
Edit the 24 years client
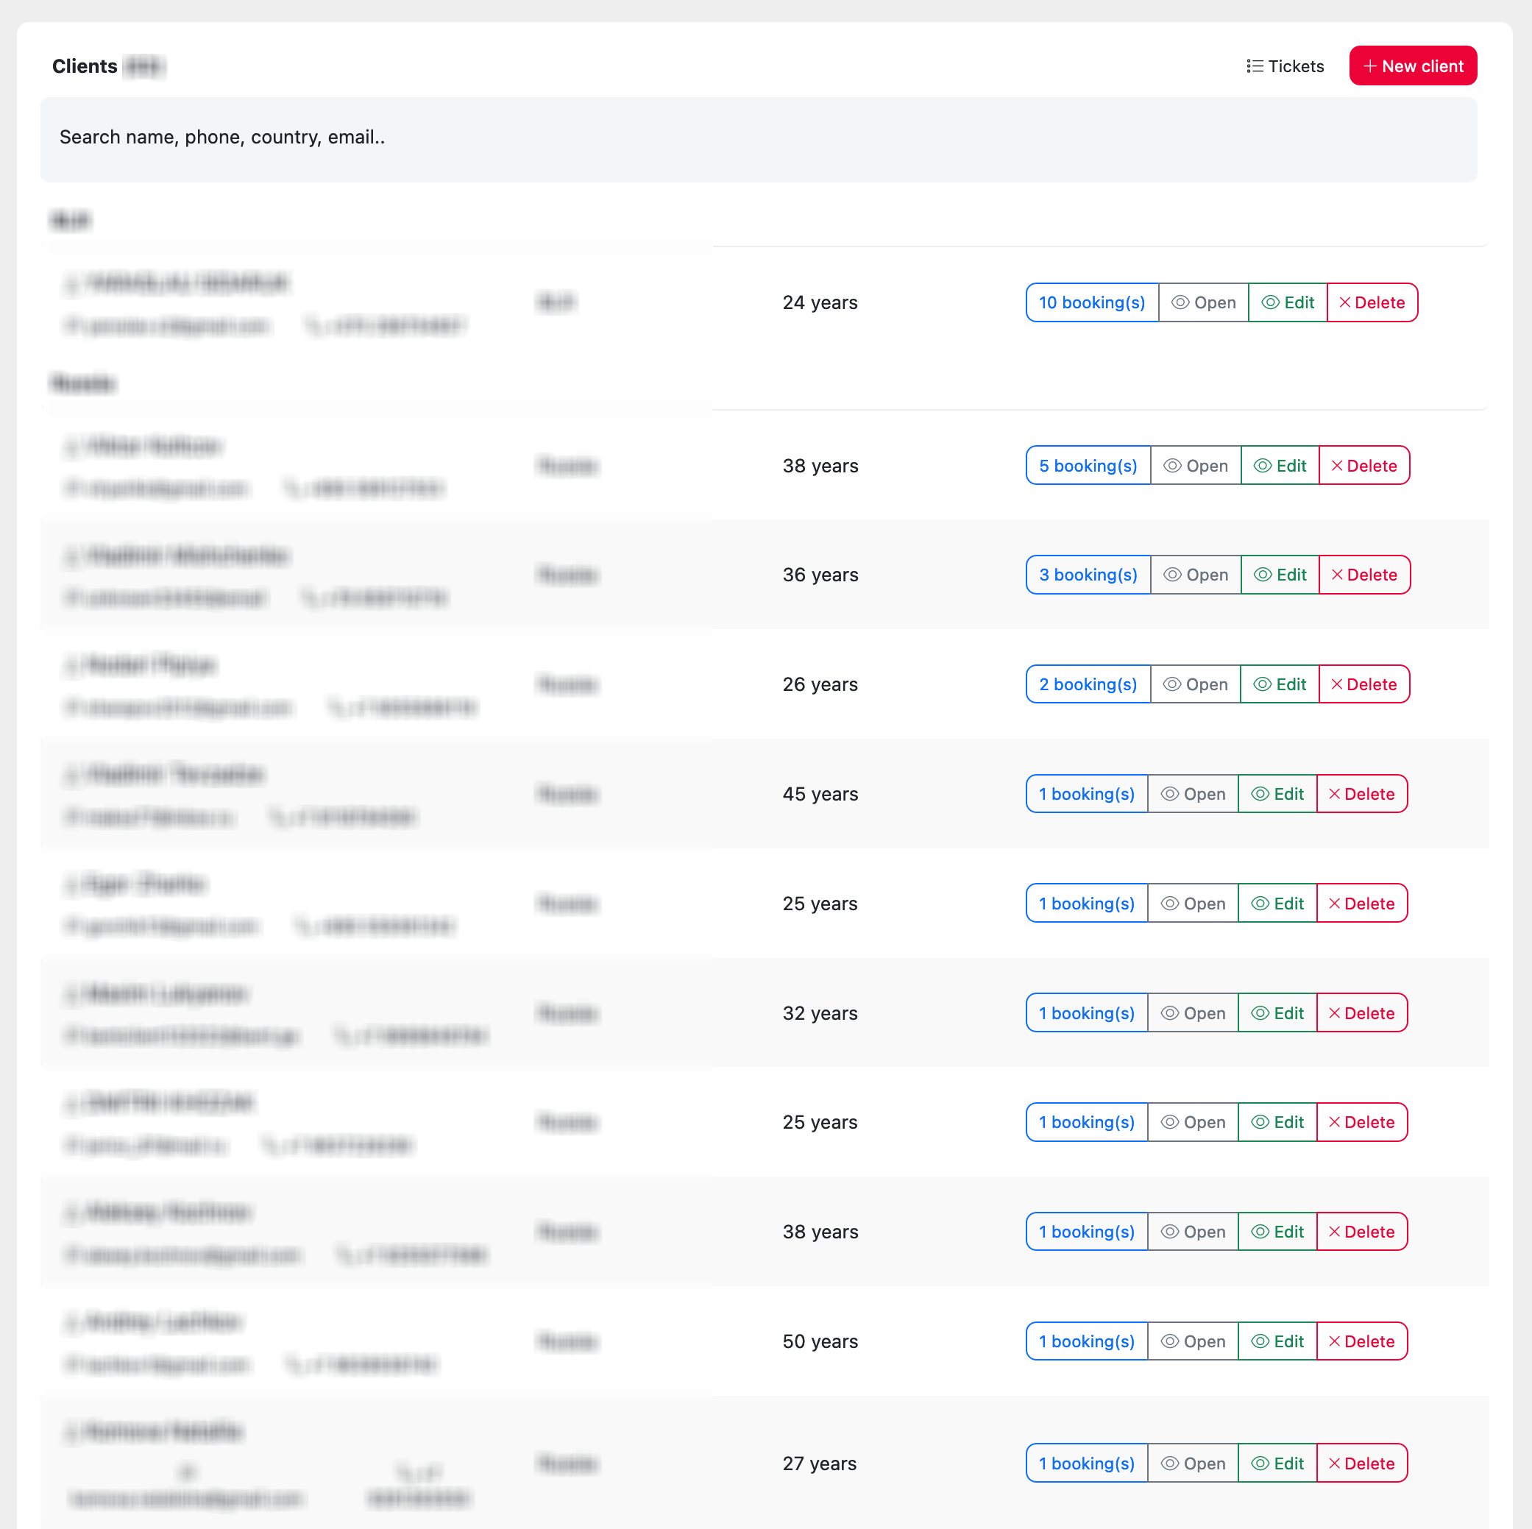[1287, 302]
